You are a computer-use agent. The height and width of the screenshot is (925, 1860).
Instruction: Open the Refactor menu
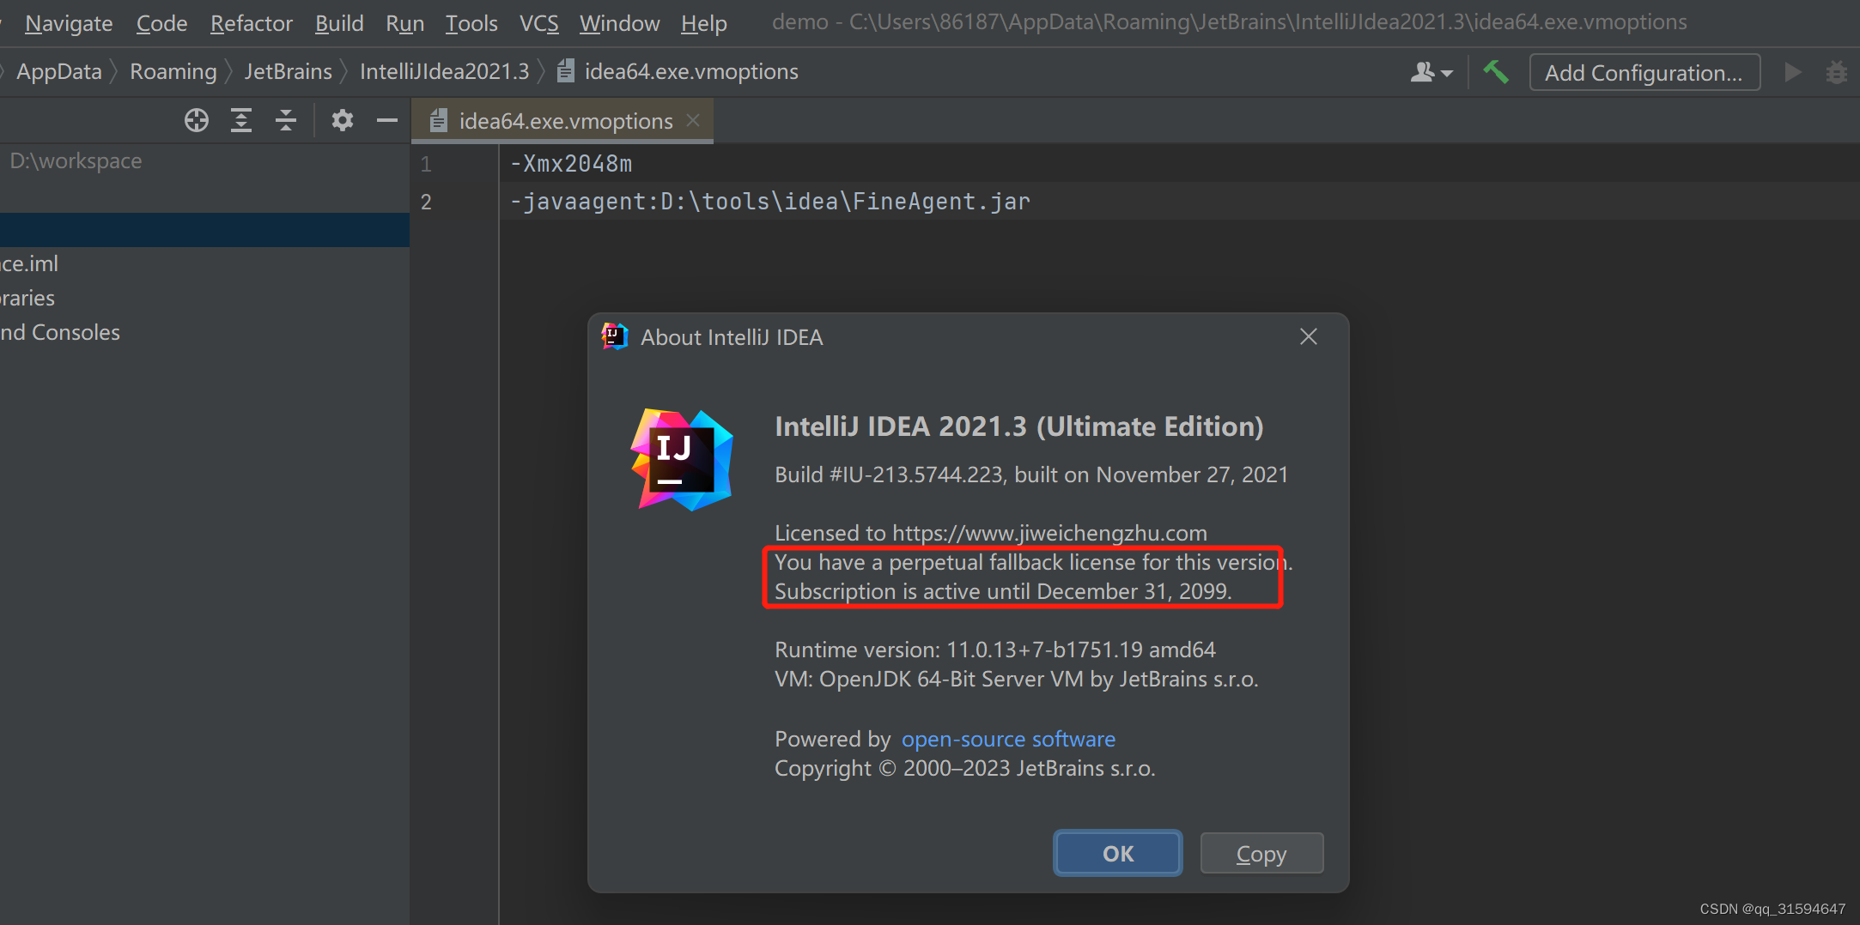pos(252,23)
